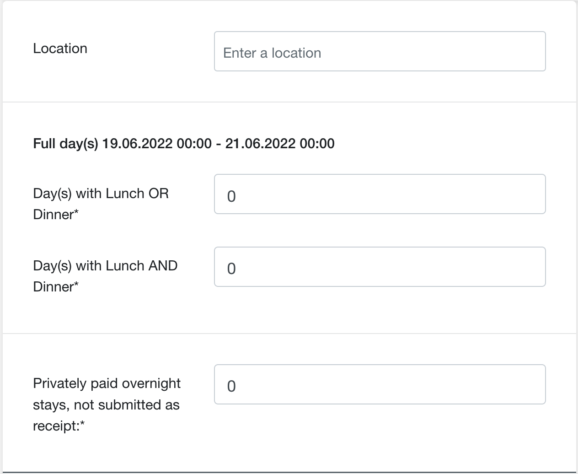Click the start date 19.06.2022 00:00 text
This screenshot has height=474, width=578.
click(157, 143)
